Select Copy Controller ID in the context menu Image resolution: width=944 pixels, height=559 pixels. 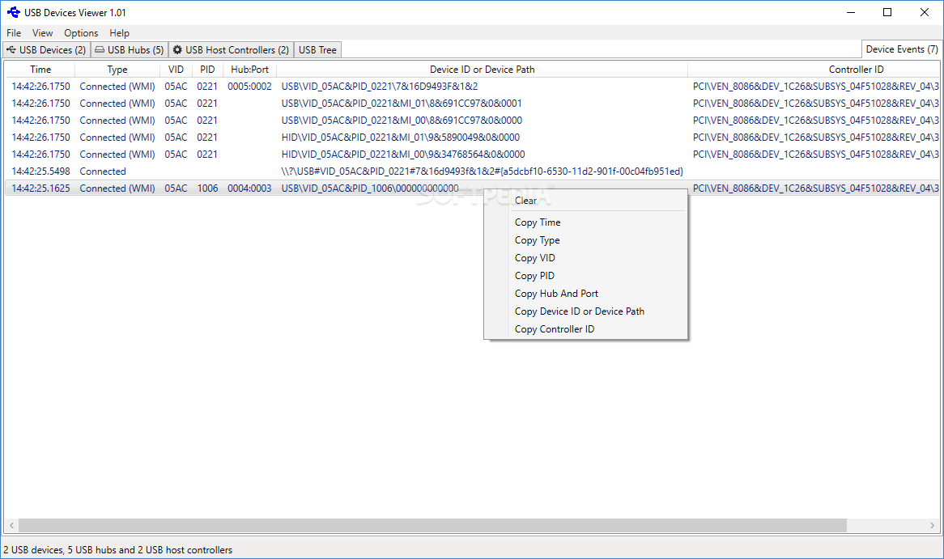(x=555, y=328)
